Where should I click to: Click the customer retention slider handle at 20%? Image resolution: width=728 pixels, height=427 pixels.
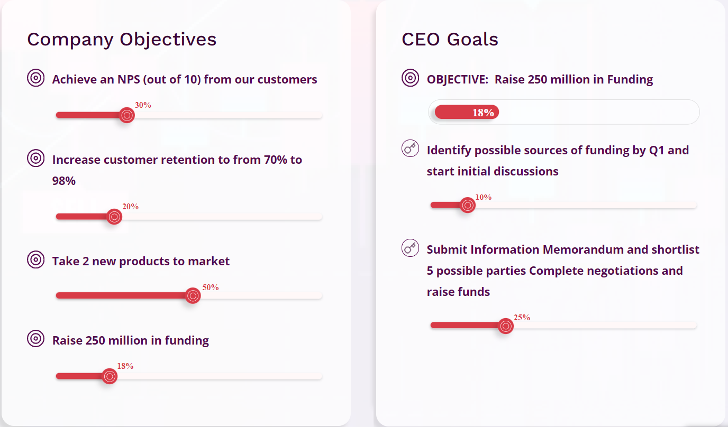(114, 216)
